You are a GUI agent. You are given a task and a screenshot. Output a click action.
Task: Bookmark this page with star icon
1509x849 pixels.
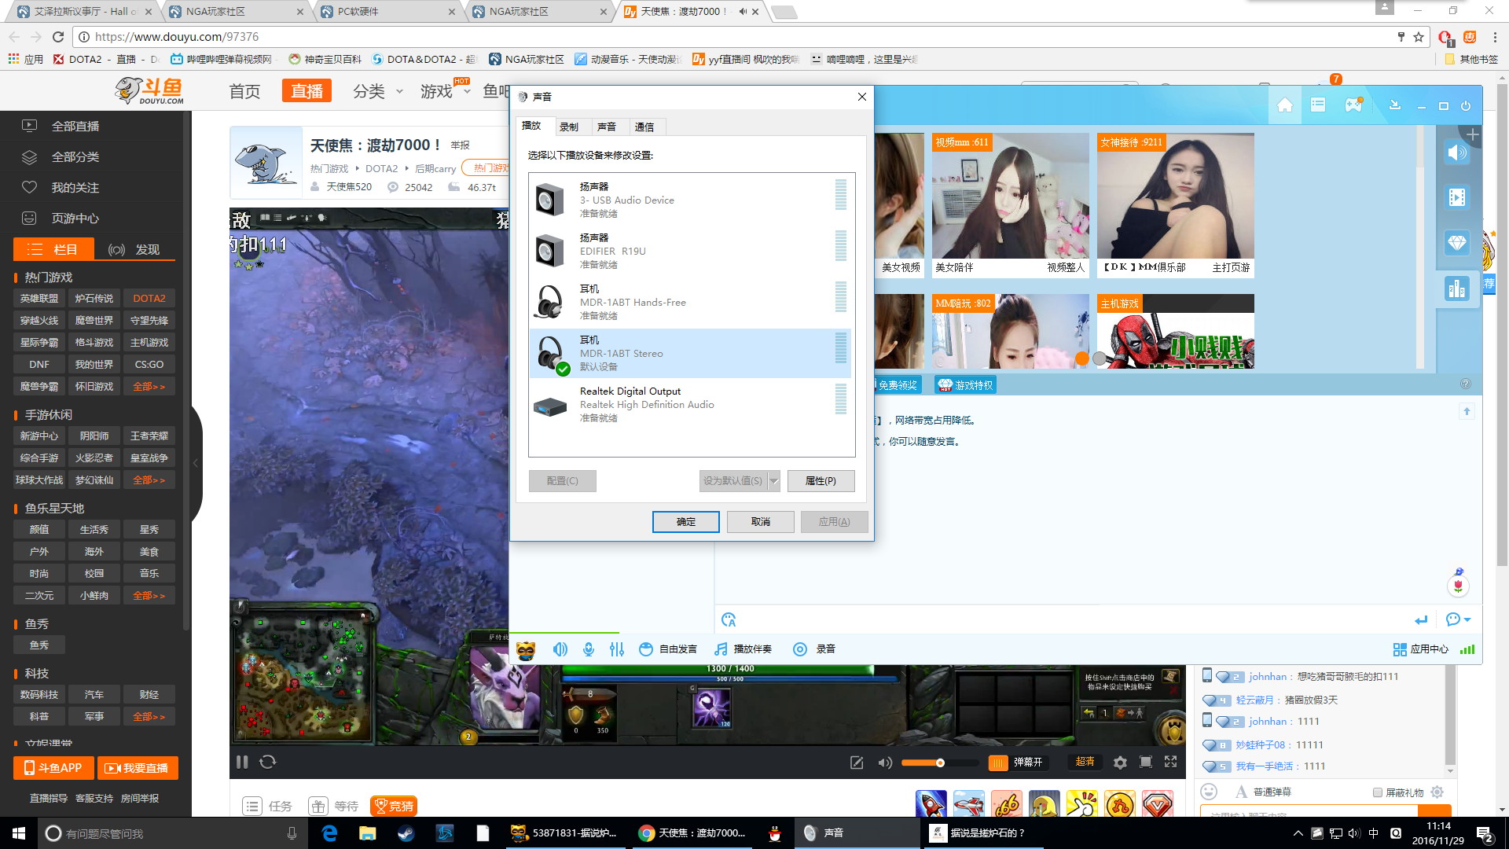[x=1419, y=37]
